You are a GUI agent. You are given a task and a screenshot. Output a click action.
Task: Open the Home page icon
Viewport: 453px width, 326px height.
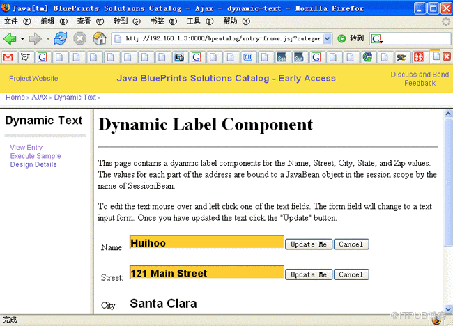(100, 38)
